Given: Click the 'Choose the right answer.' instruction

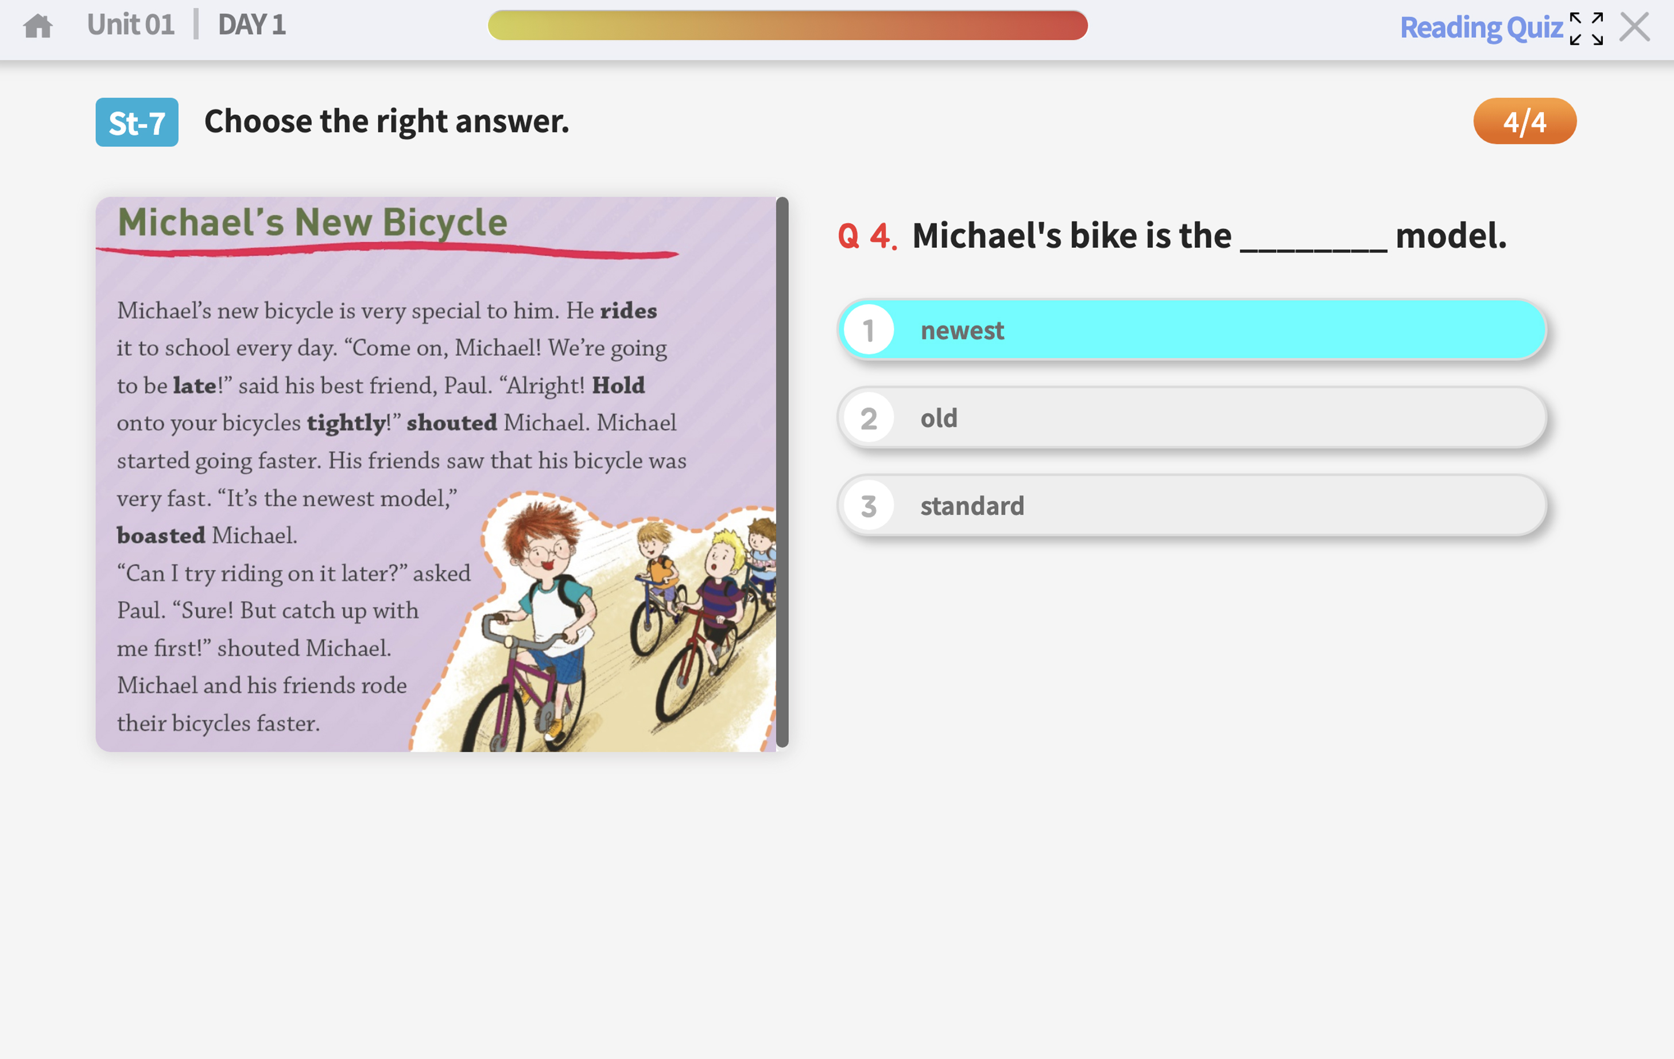Looking at the screenshot, I should pyautogui.click(x=386, y=122).
